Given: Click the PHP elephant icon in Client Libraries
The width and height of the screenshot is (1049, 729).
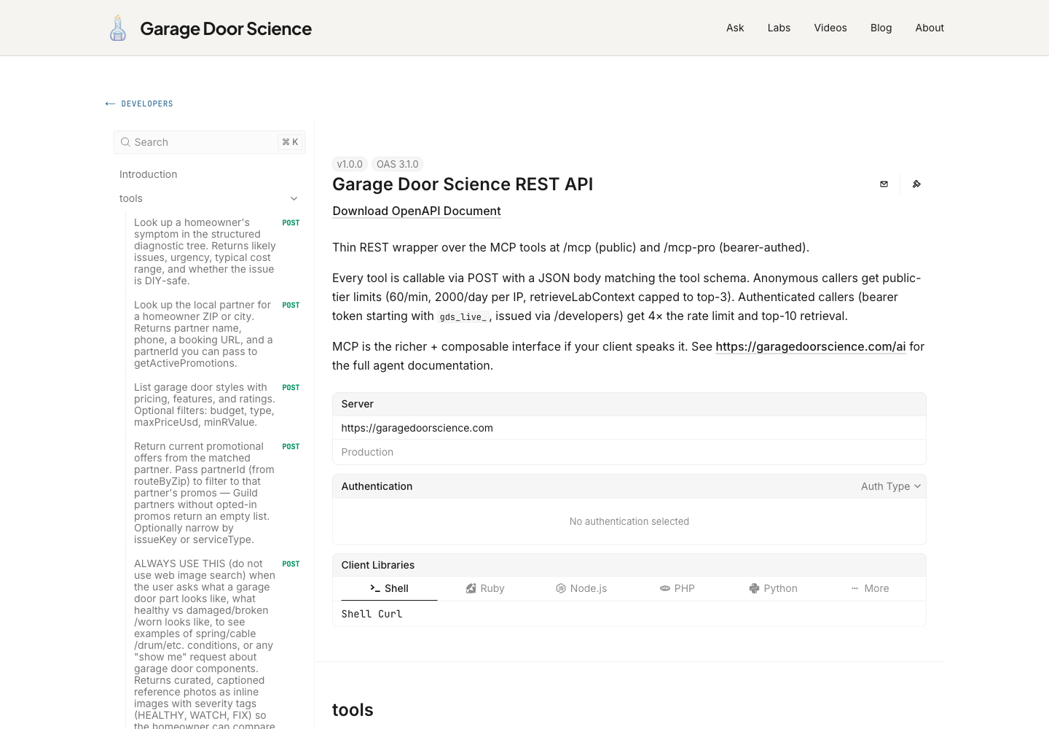Looking at the screenshot, I should pyautogui.click(x=664, y=588).
